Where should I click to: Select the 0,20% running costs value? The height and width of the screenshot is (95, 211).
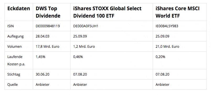click(160, 57)
